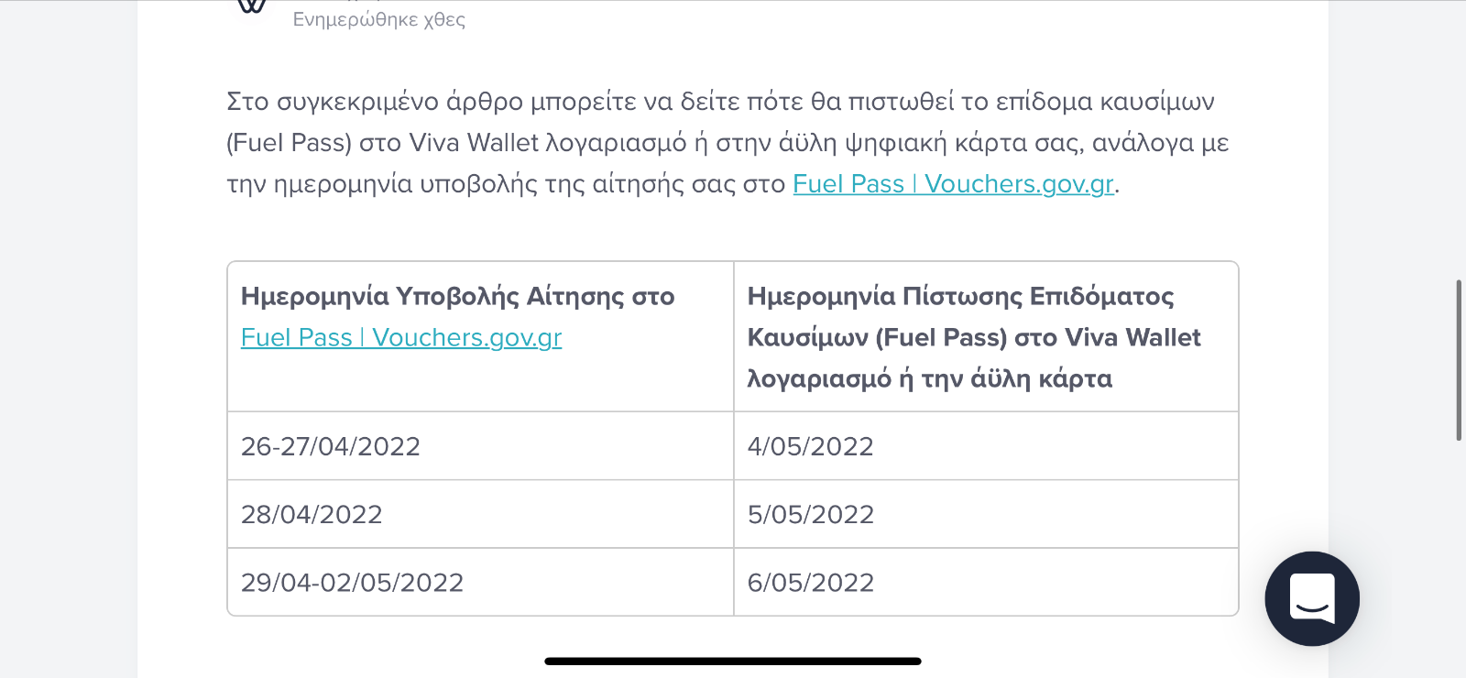Click 'Καυσίμων (Fuel Pass) στο Viva Wallet' header line
The height and width of the screenshot is (678, 1466).
point(974,338)
